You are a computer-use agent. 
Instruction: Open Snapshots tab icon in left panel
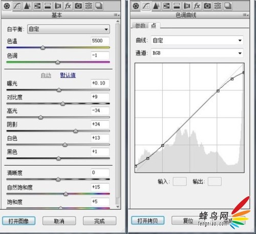(99, 6)
